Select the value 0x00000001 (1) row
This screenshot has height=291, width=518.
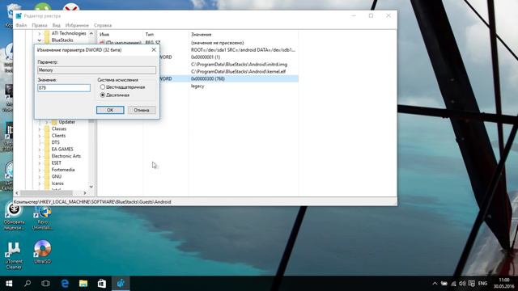tap(206, 57)
